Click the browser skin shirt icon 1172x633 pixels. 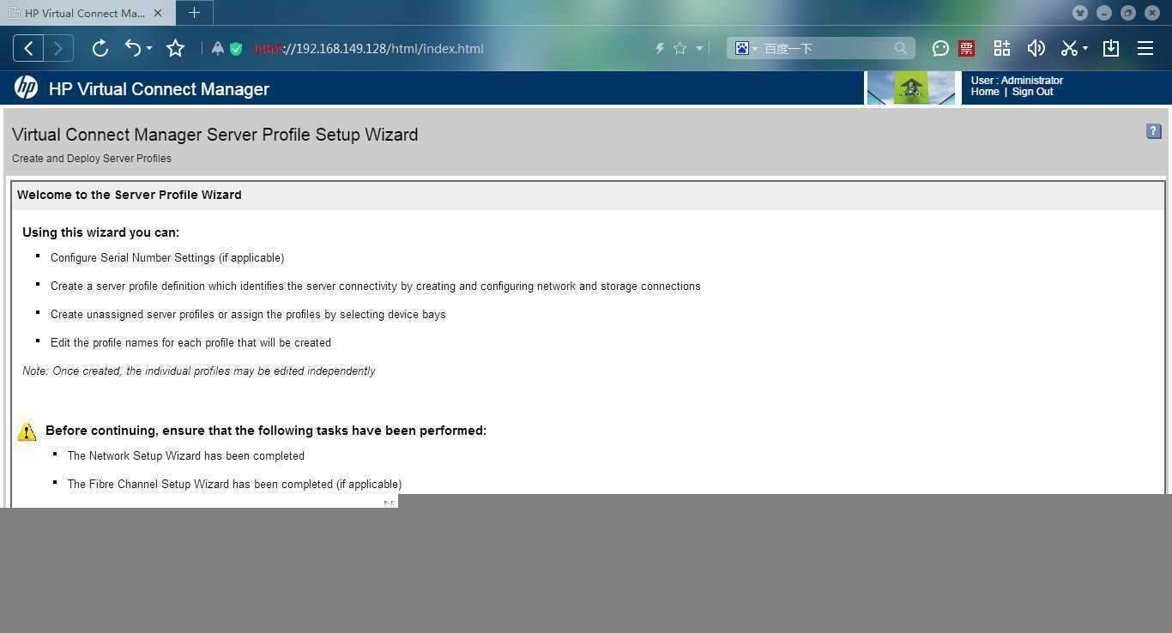pos(1080,13)
